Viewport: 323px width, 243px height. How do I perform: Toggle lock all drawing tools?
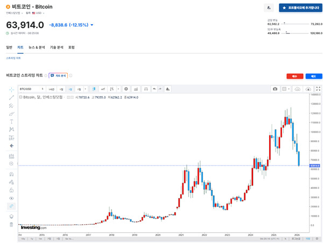coord(11,190)
